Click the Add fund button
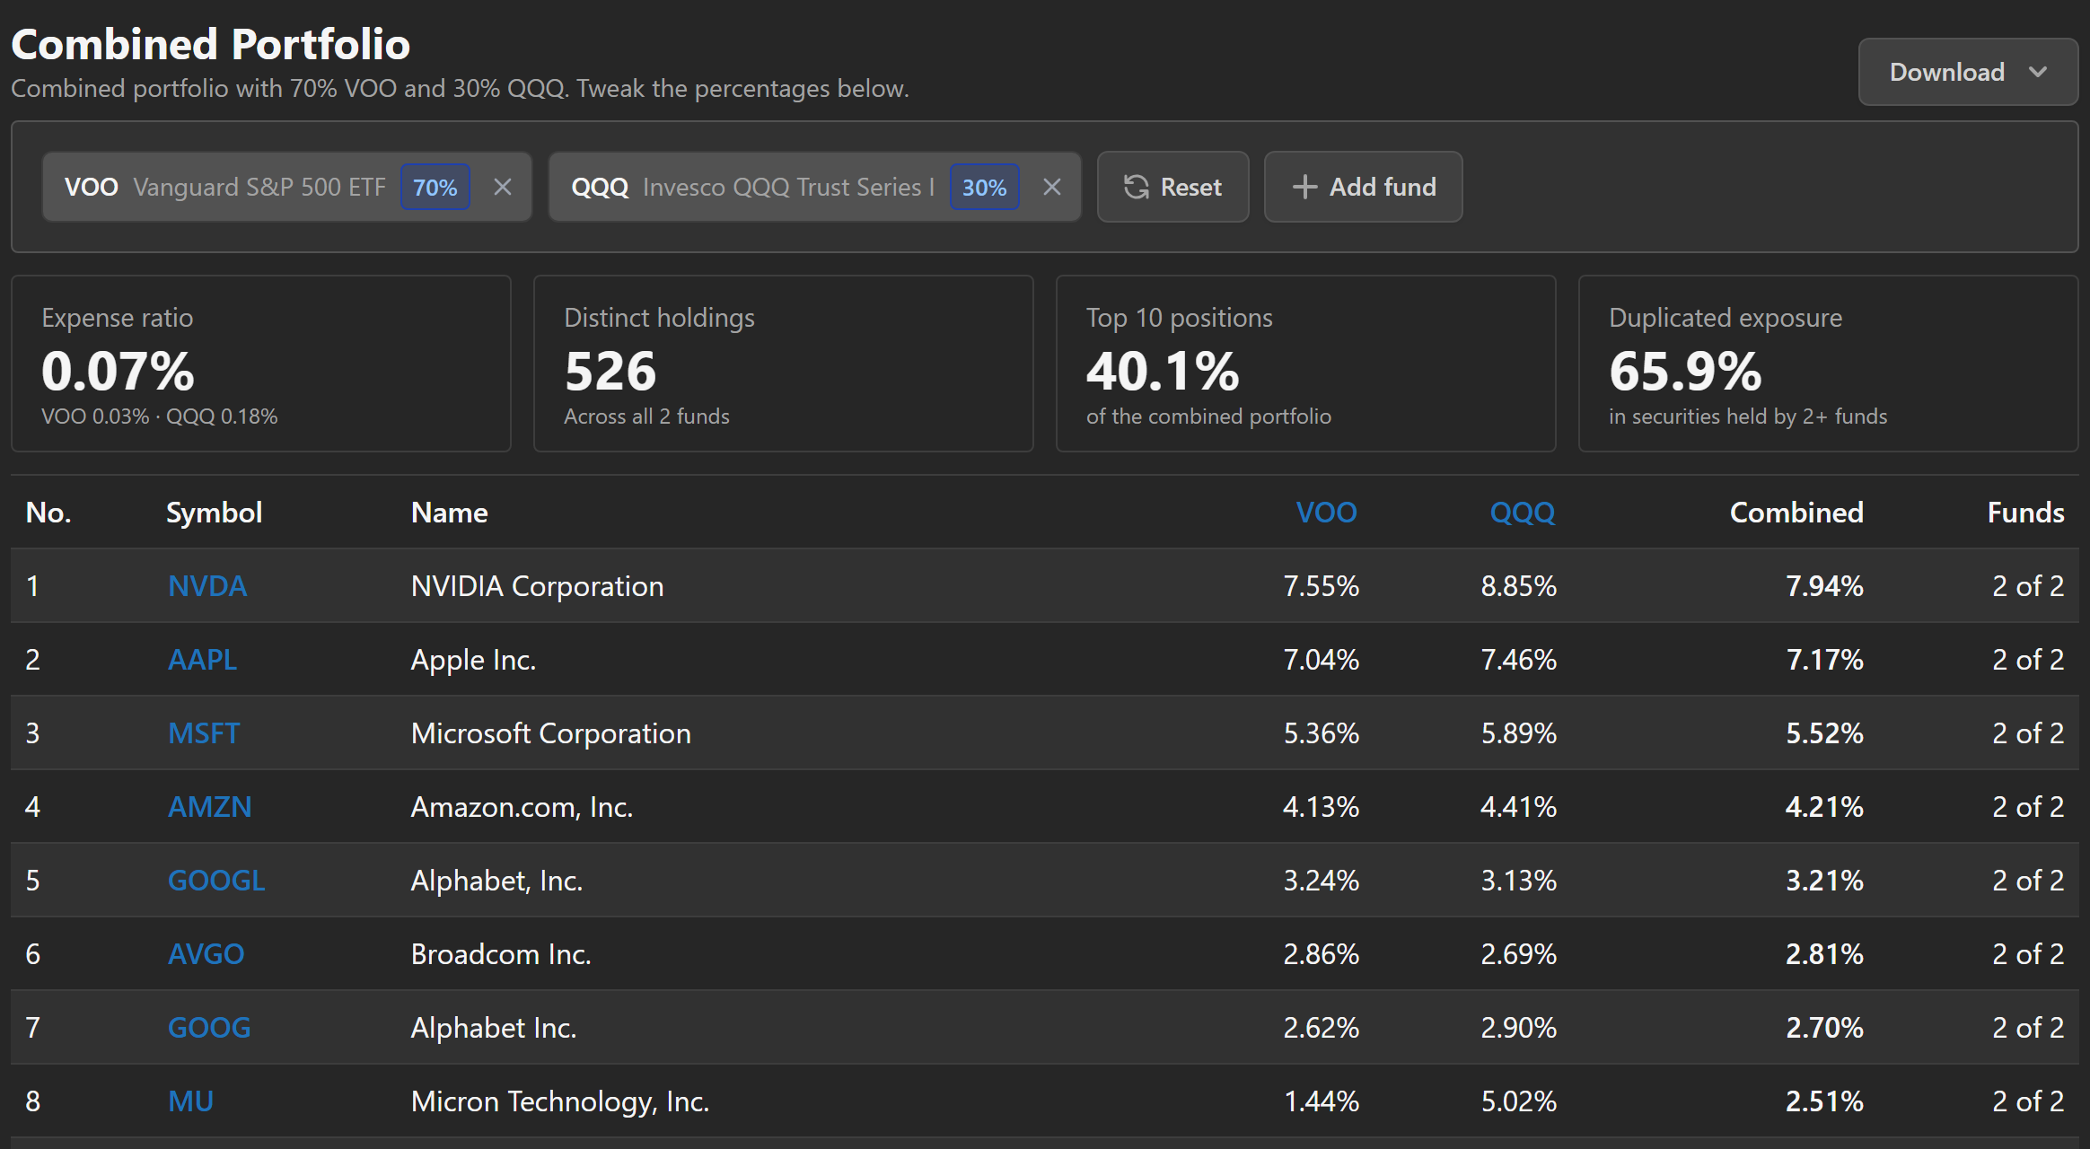The height and width of the screenshot is (1149, 2090). [1363, 187]
